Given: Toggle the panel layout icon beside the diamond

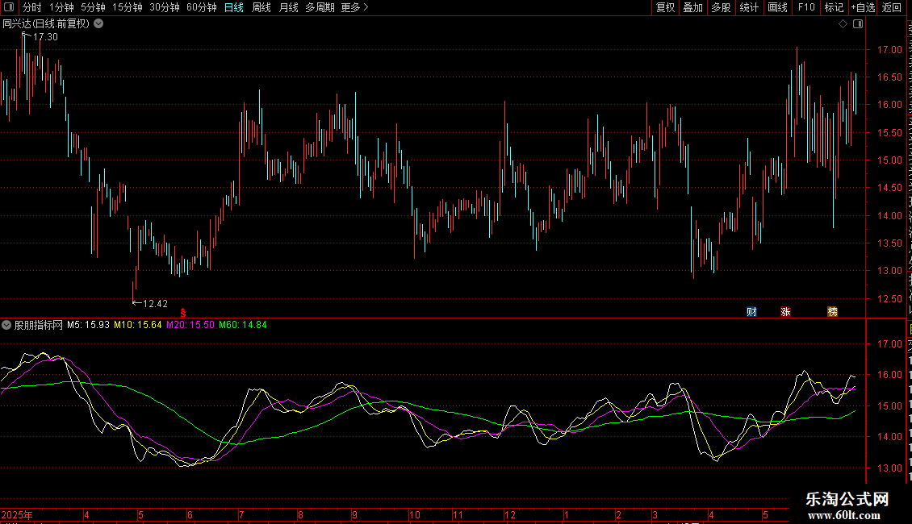Looking at the screenshot, I should point(858,24).
